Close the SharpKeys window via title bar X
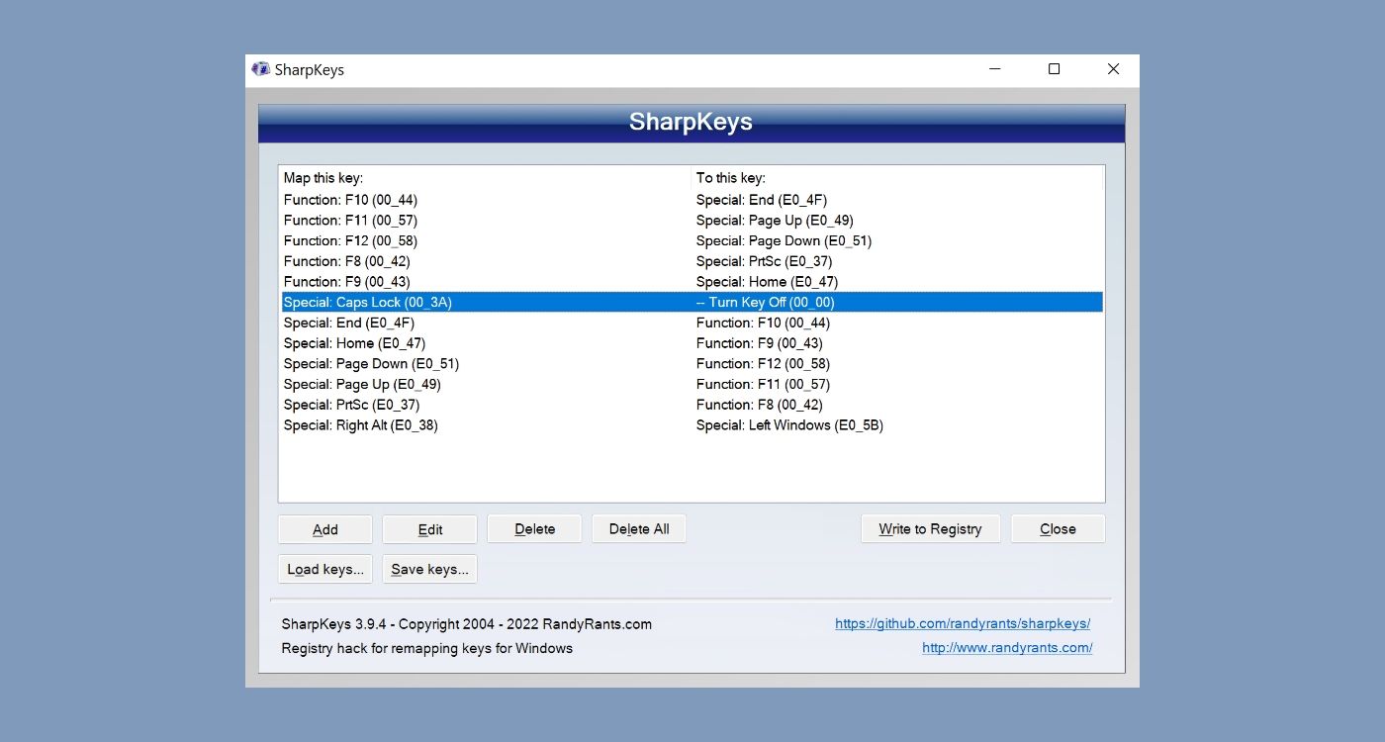 point(1113,69)
